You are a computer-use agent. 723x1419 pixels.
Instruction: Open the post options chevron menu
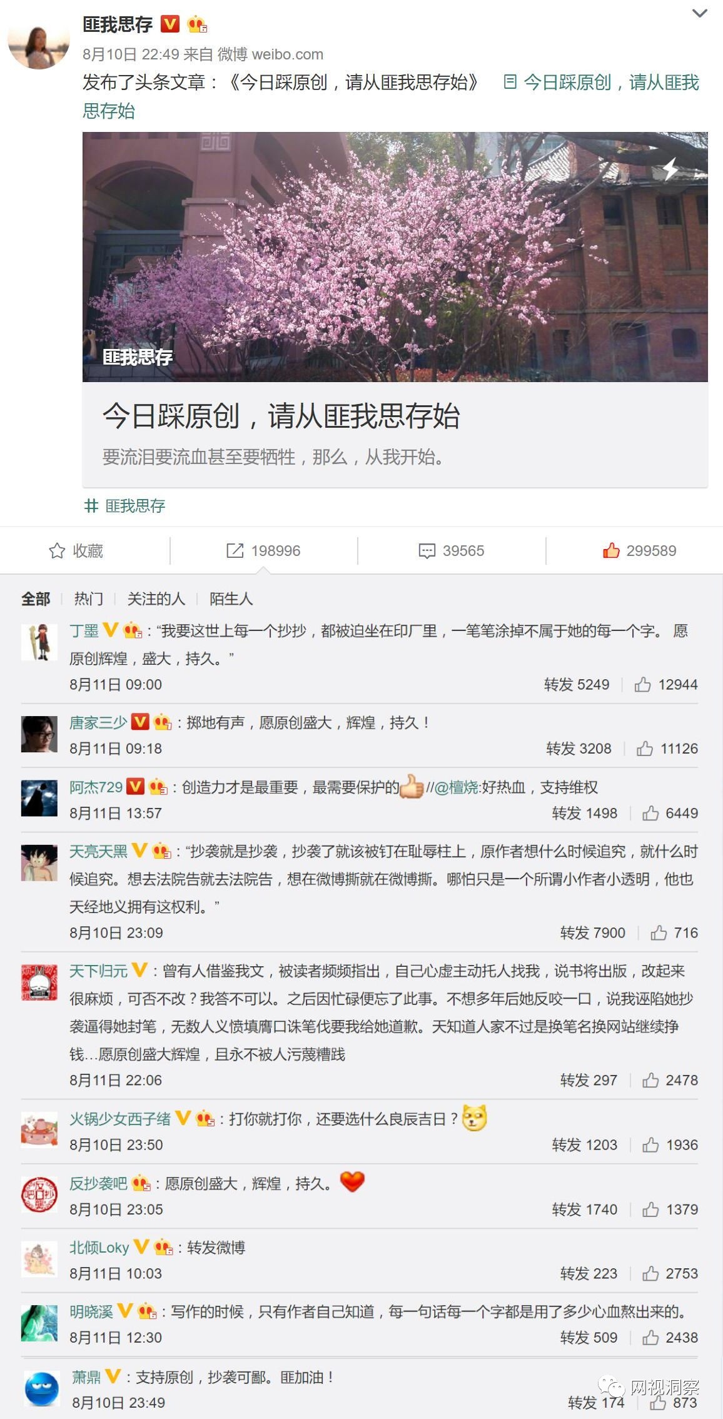(x=700, y=13)
